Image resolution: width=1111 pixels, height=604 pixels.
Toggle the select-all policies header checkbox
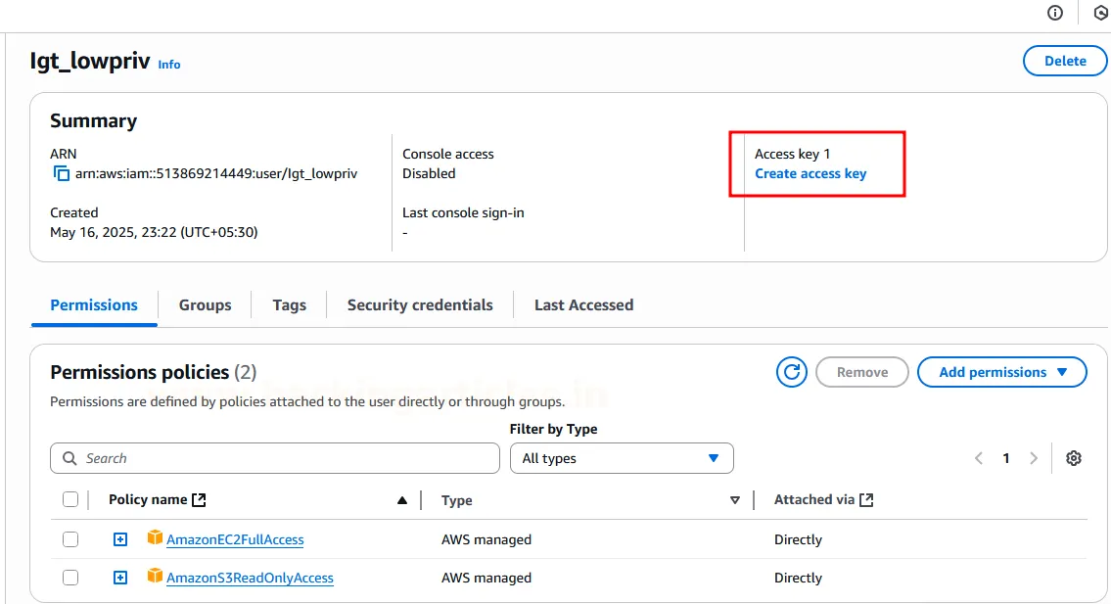pos(70,499)
